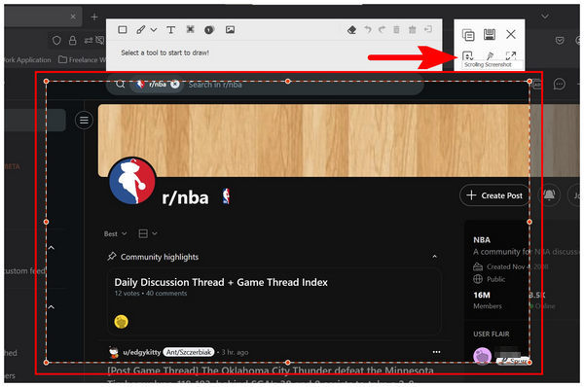Click the Ant/Szczerbiak flair tag
This screenshot has width=584, height=387.
point(189,352)
